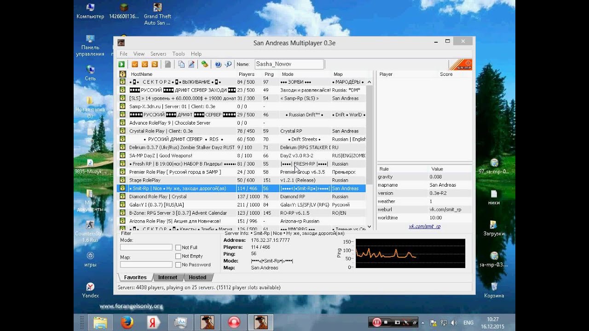The height and width of the screenshot is (331, 589).
Task: Sort servers by Mode column header
Action: 305,74
